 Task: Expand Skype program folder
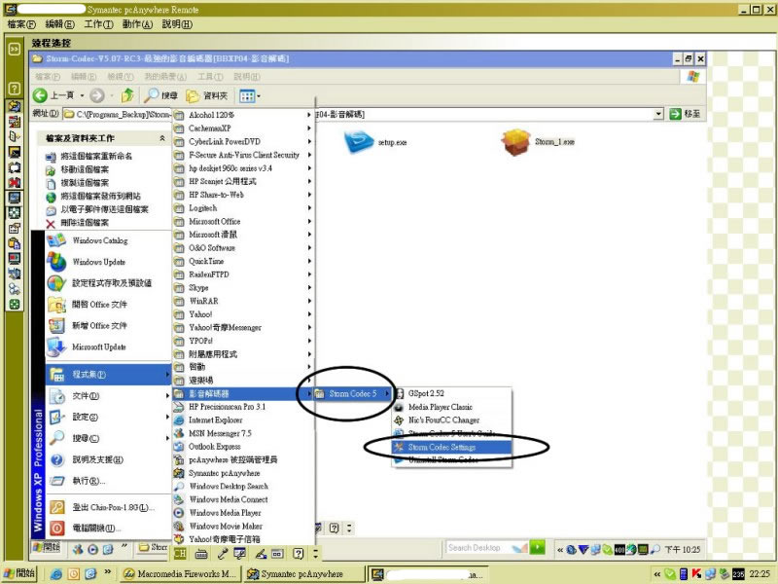pos(243,287)
